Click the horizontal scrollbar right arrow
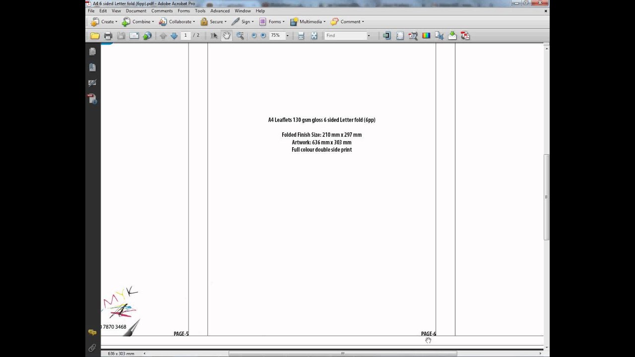This screenshot has width=635, height=357. point(540,354)
